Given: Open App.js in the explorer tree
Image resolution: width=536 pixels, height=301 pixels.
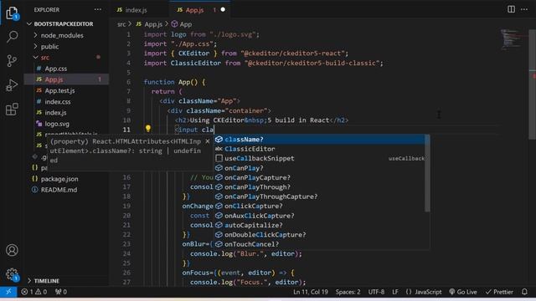Looking at the screenshot, I should 67,79.
